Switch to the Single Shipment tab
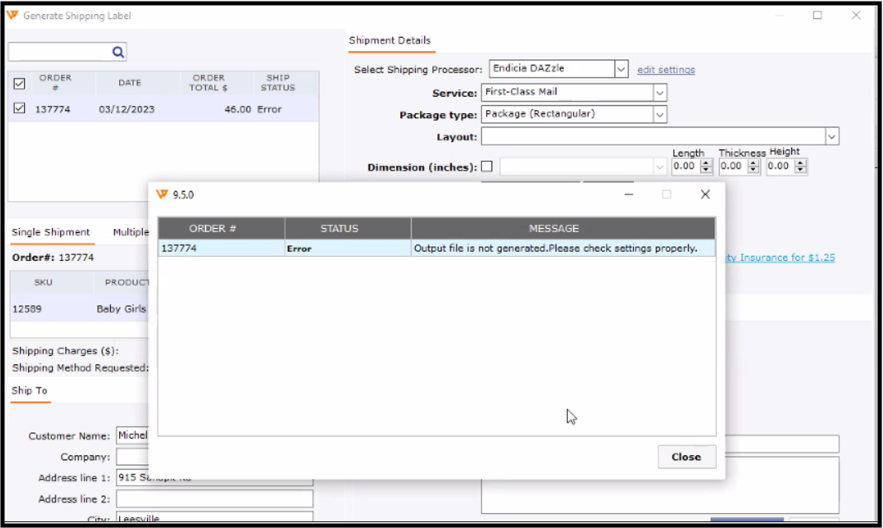The height and width of the screenshot is (528, 883). 50,232
